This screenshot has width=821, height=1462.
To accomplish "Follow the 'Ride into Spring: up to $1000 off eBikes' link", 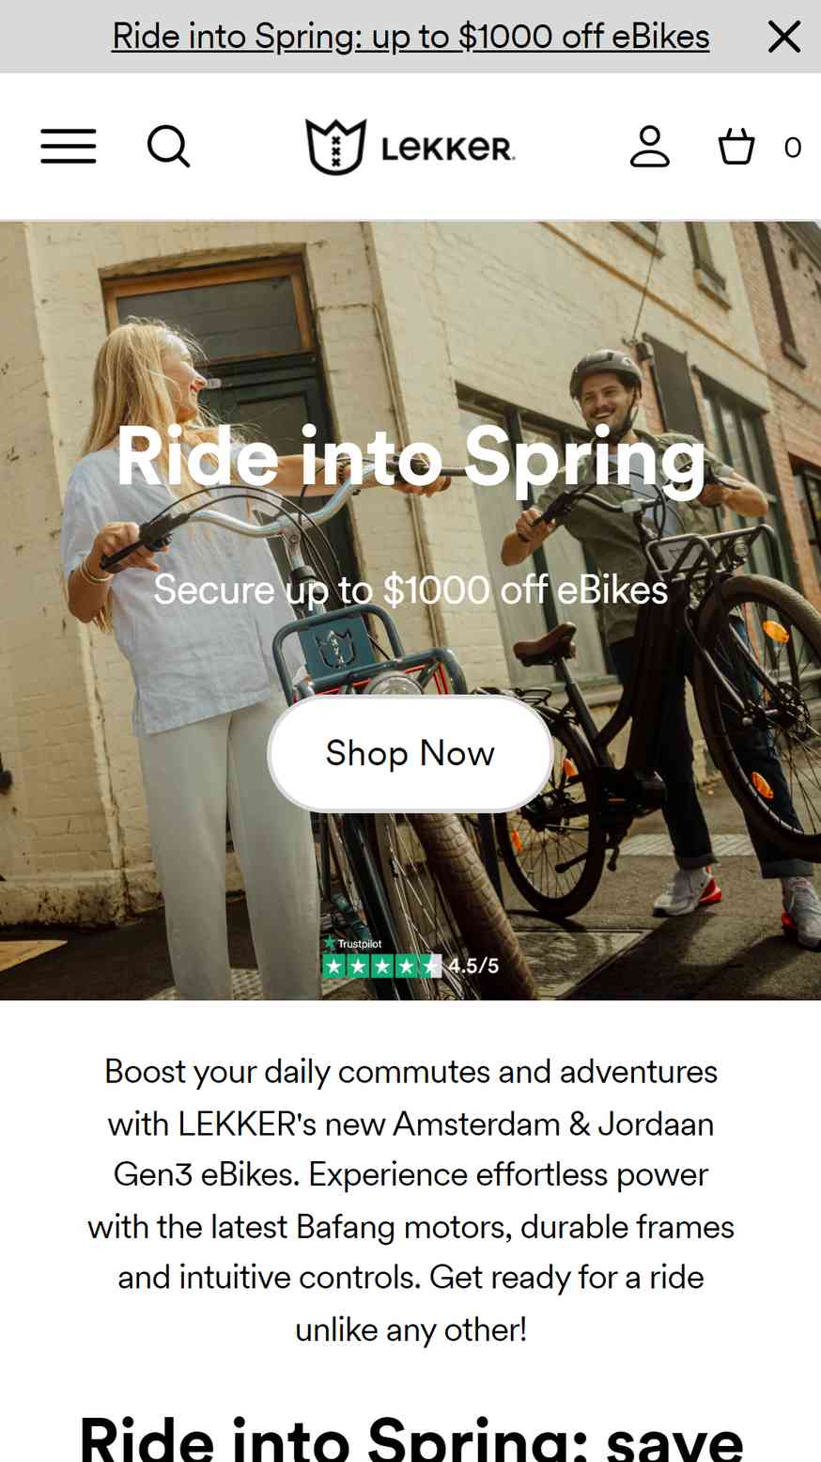I will pos(410,36).
